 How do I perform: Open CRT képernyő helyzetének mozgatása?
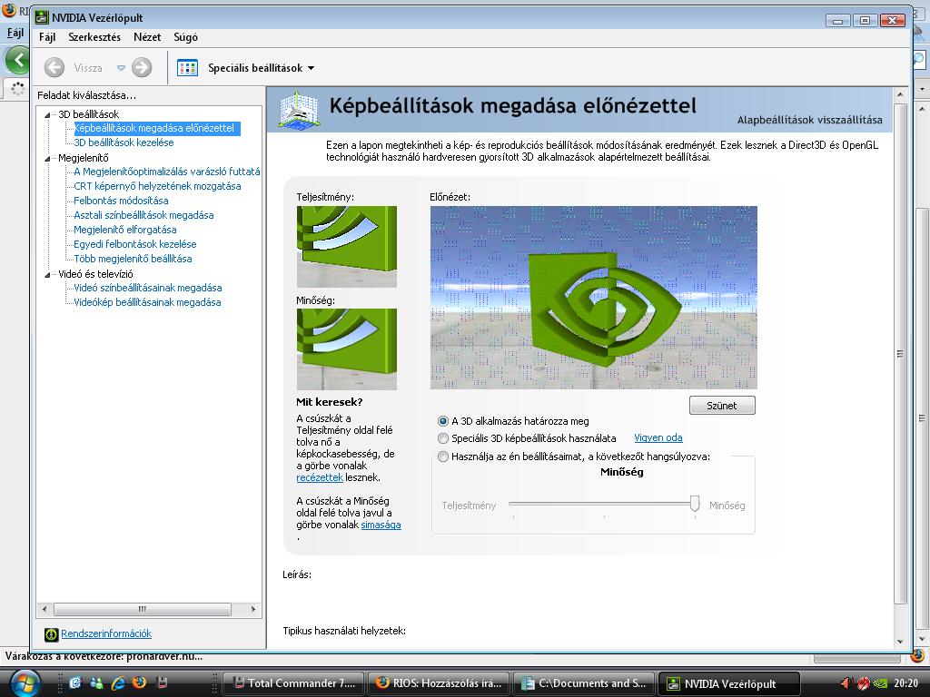pos(157,186)
